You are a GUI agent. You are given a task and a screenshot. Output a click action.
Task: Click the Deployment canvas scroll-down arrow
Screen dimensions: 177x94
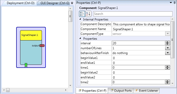(70, 86)
